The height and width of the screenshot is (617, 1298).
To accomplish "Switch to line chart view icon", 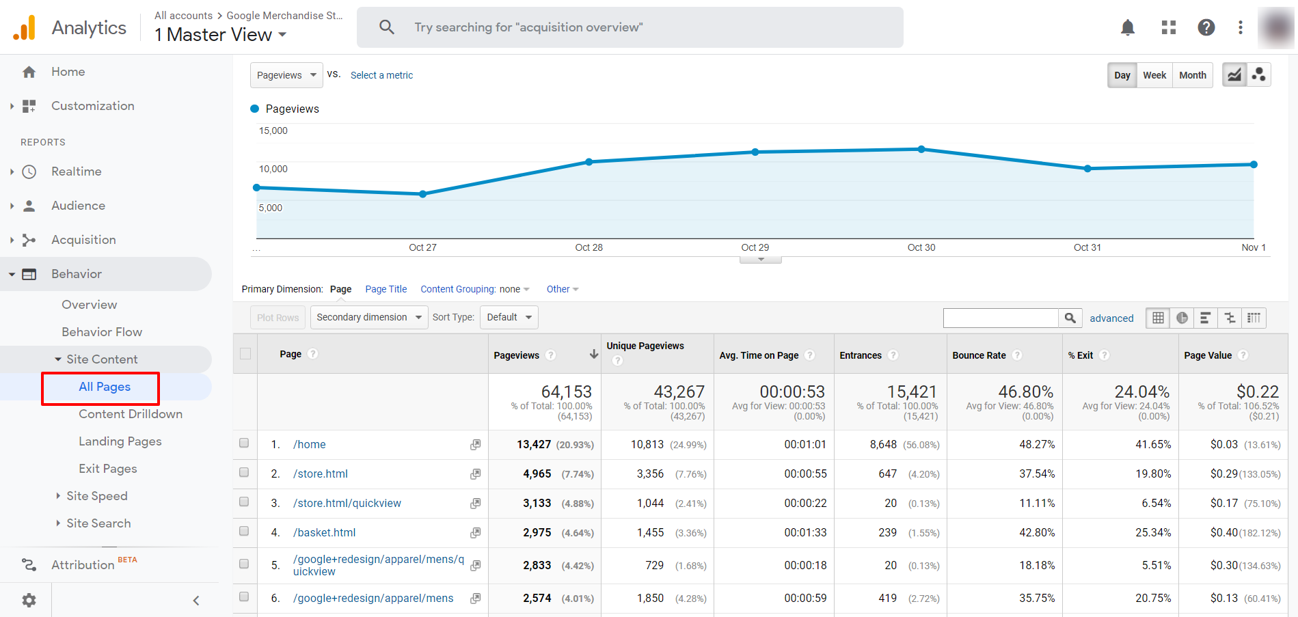I will (x=1234, y=75).
